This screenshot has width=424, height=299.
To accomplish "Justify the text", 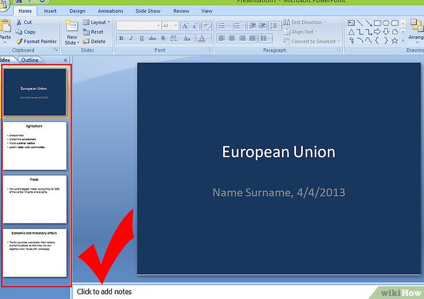I will pos(252,38).
